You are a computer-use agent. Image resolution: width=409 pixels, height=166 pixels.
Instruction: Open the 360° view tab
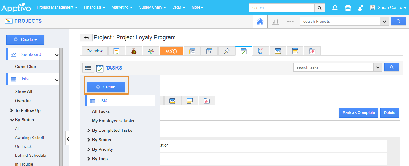point(172,51)
